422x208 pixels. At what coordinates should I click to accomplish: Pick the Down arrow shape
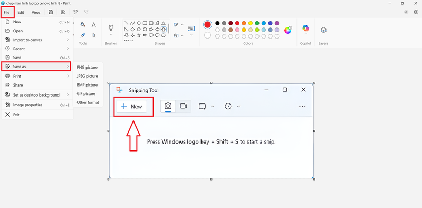[126, 35]
